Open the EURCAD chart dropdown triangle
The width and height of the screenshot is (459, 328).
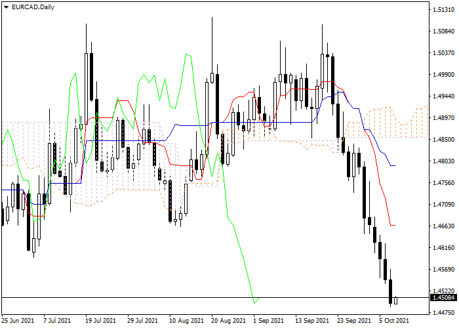click(6, 7)
